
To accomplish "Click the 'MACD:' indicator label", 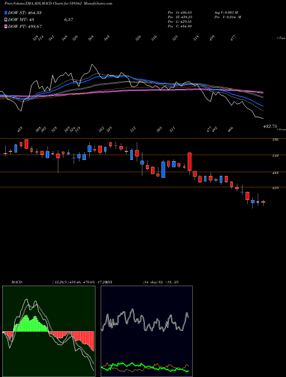I will [17, 282].
